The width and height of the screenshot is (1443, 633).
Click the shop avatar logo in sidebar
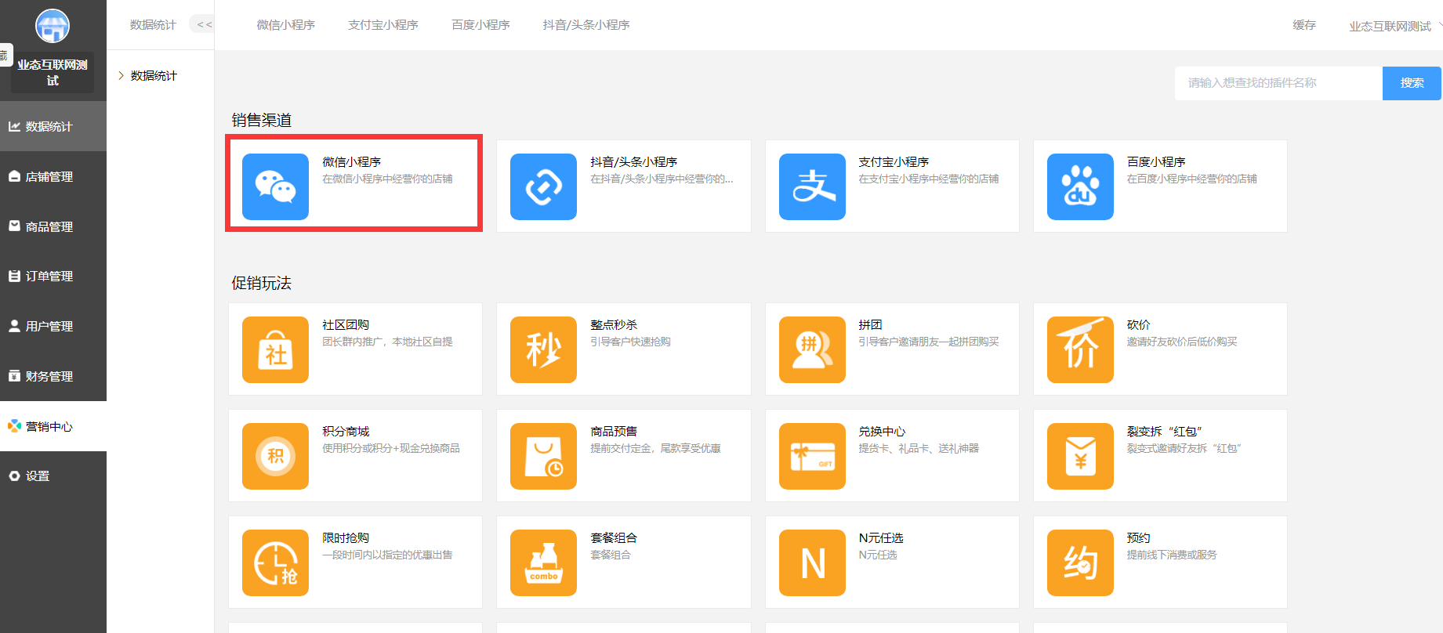pos(53,27)
